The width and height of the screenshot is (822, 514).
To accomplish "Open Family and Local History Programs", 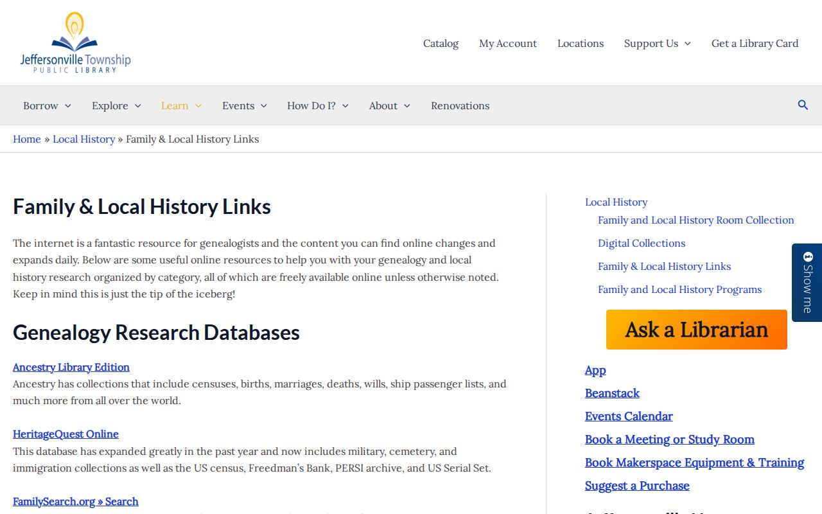I will pyautogui.click(x=680, y=289).
